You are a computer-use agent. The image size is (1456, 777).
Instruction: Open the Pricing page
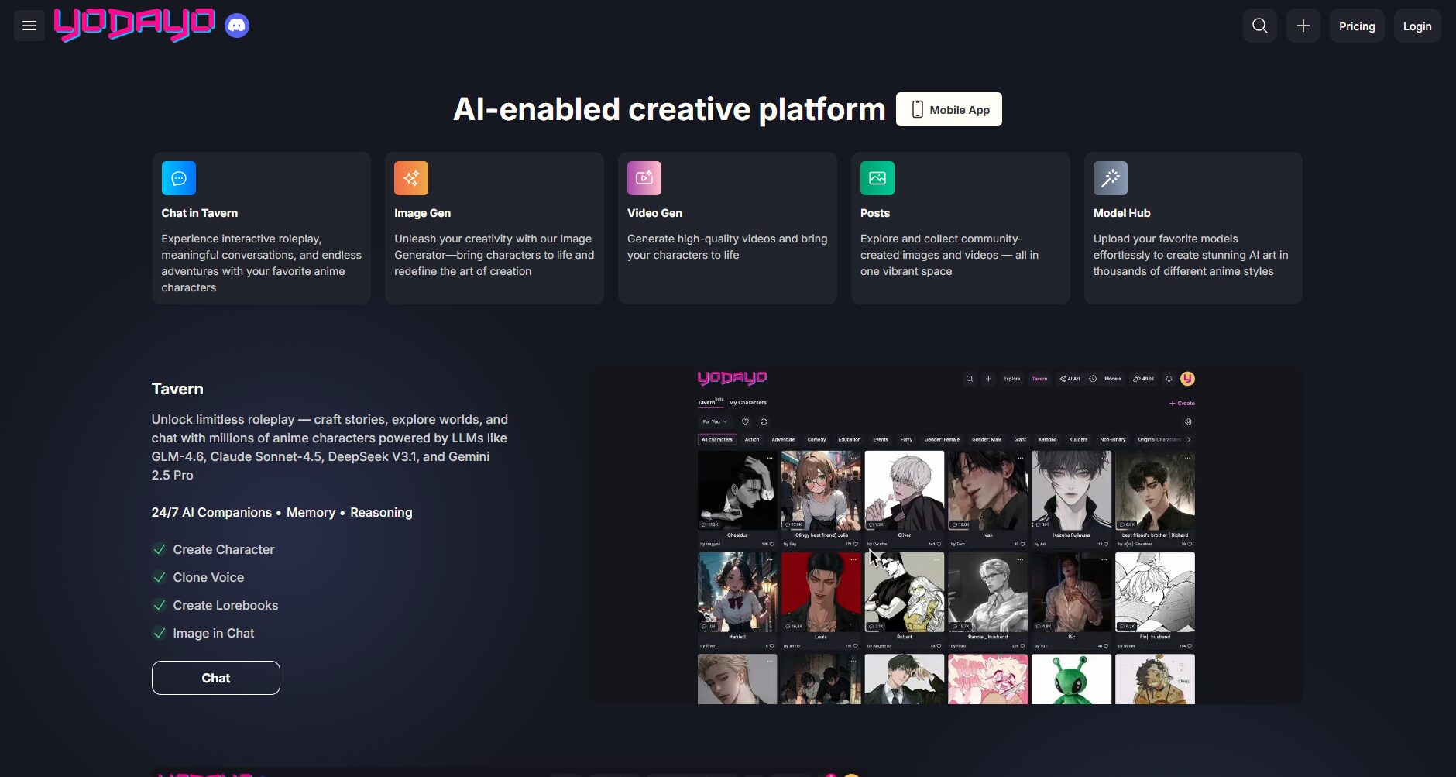tap(1356, 26)
